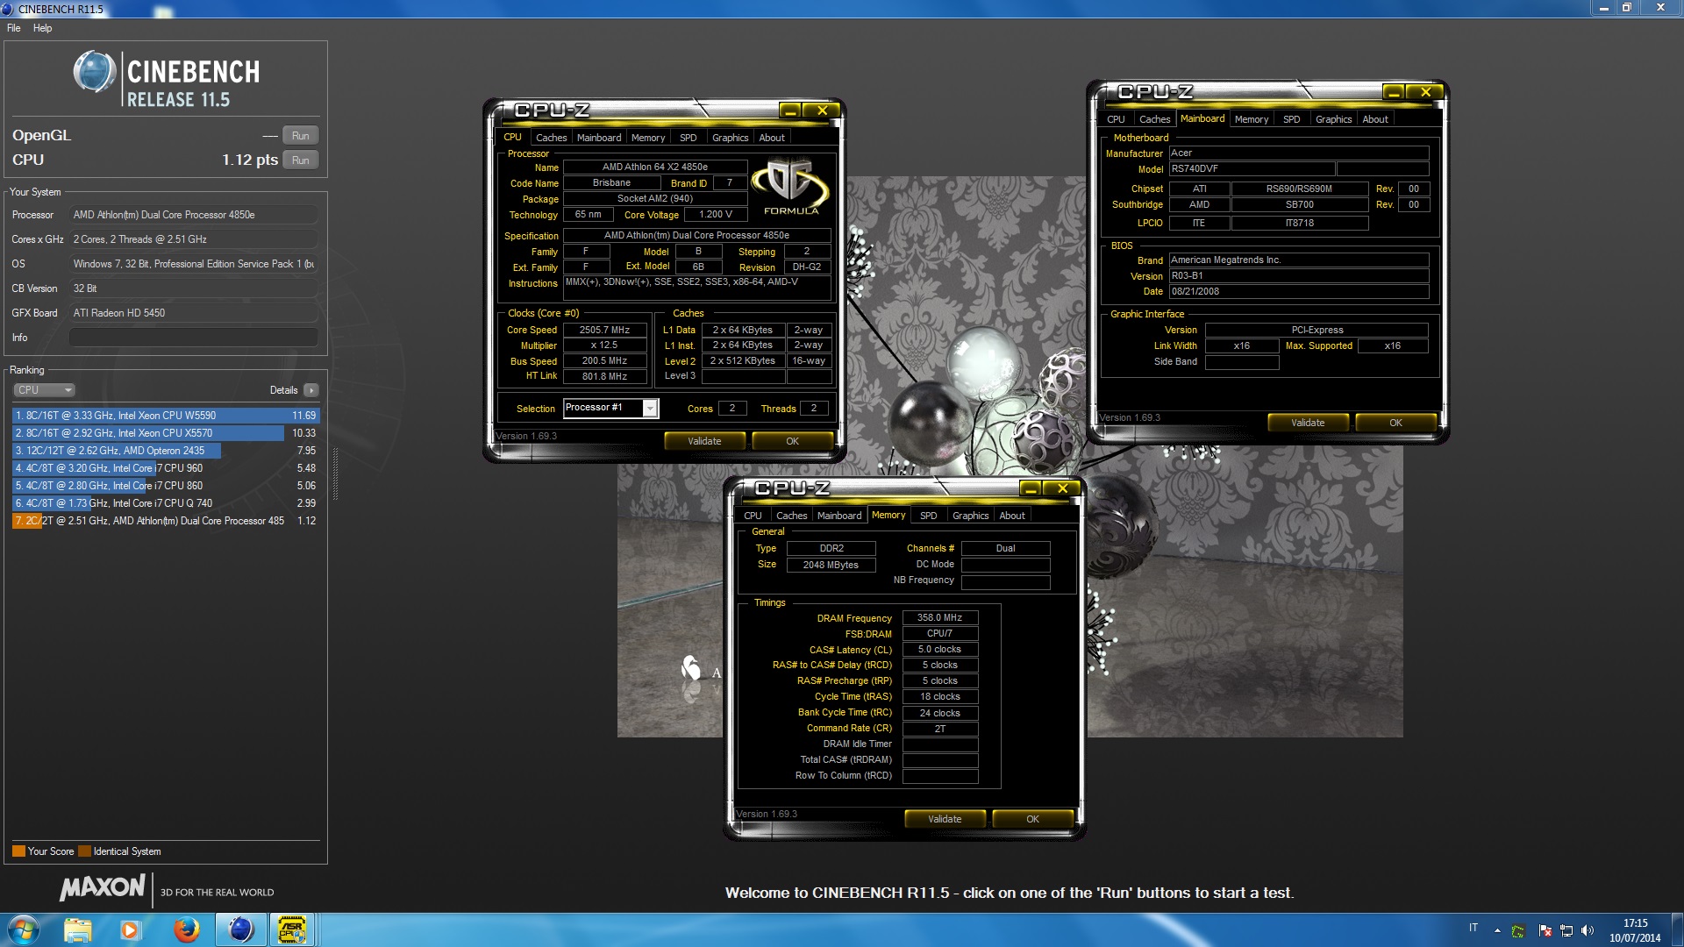The image size is (1684, 947).
Task: Select the CPU-Z ASRock taskbar icon
Action: (292, 929)
